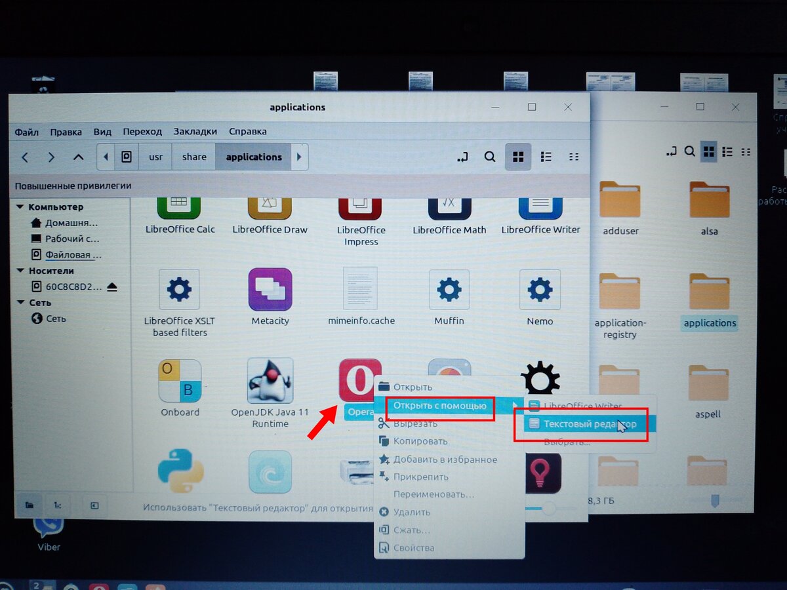
Task: Switch to compact view layout
Action: coord(574,157)
